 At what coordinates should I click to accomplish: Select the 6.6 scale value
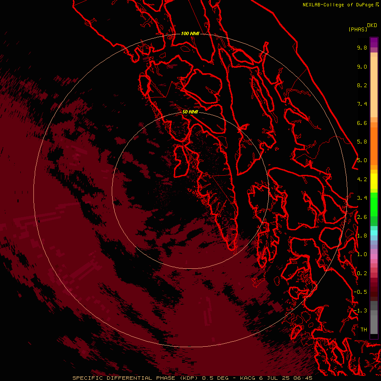point(362,123)
